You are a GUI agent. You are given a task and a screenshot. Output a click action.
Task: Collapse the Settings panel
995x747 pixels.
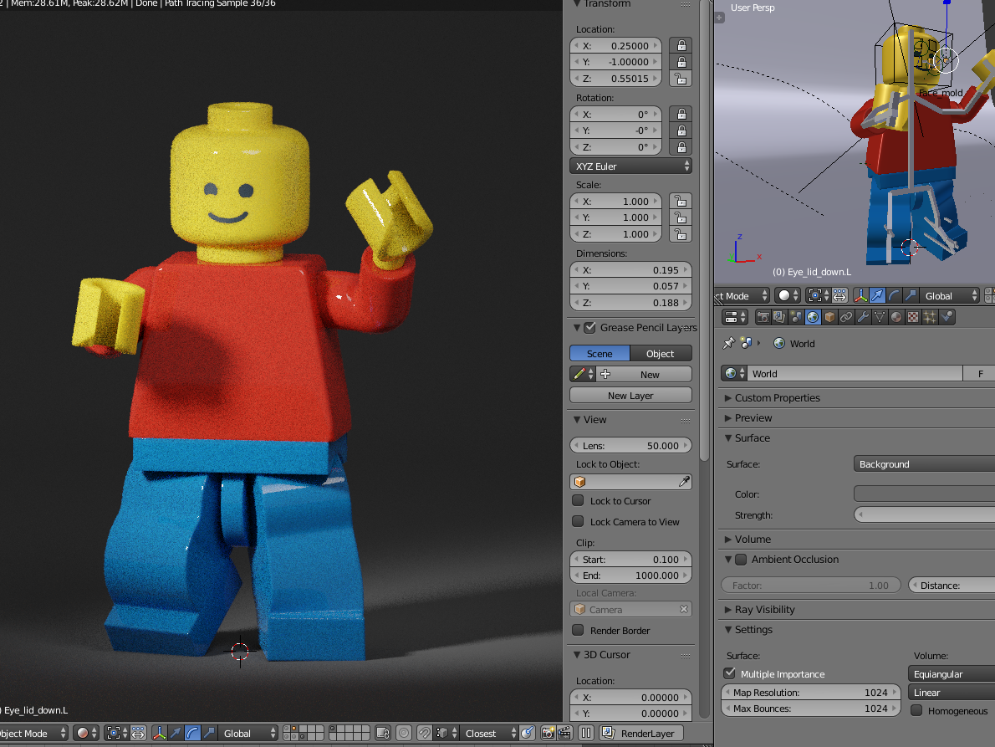tap(727, 630)
